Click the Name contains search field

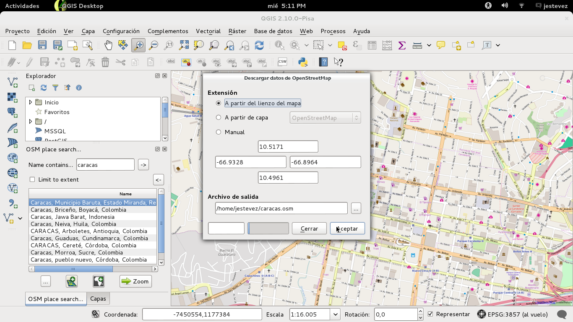coord(105,165)
